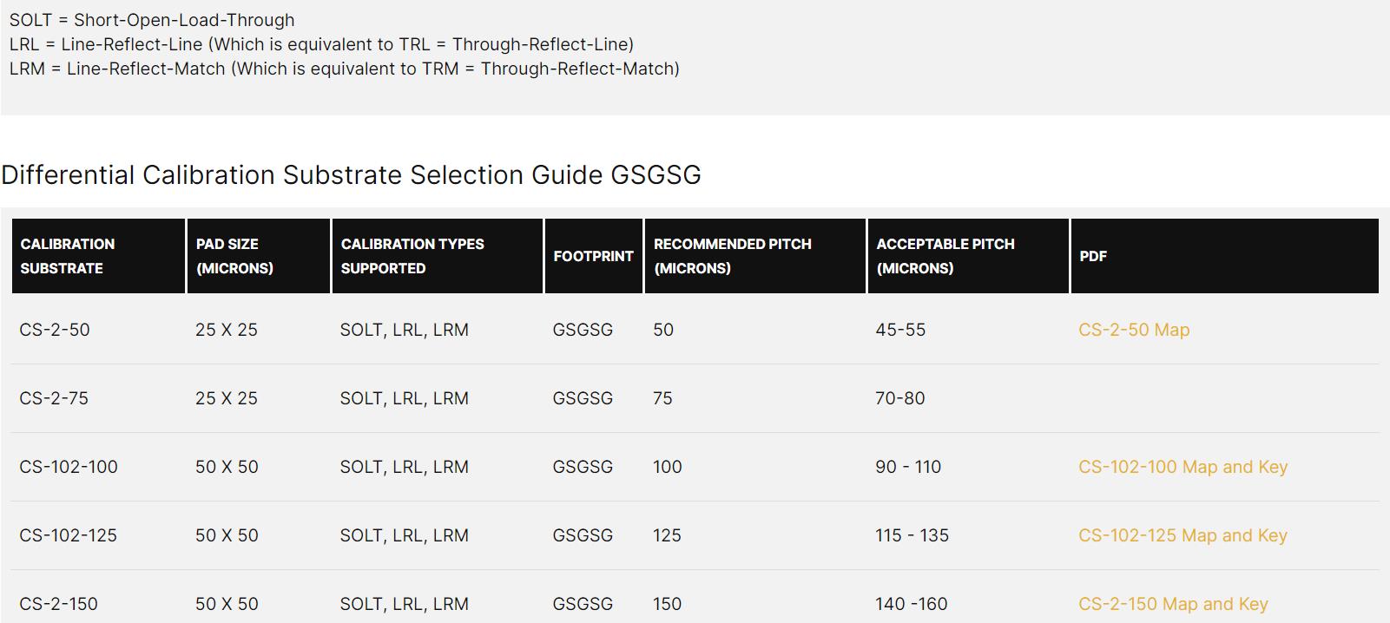The height and width of the screenshot is (623, 1390).
Task: Click the SOLT Short-Open-Load-Through definition line
Action: click(x=152, y=20)
